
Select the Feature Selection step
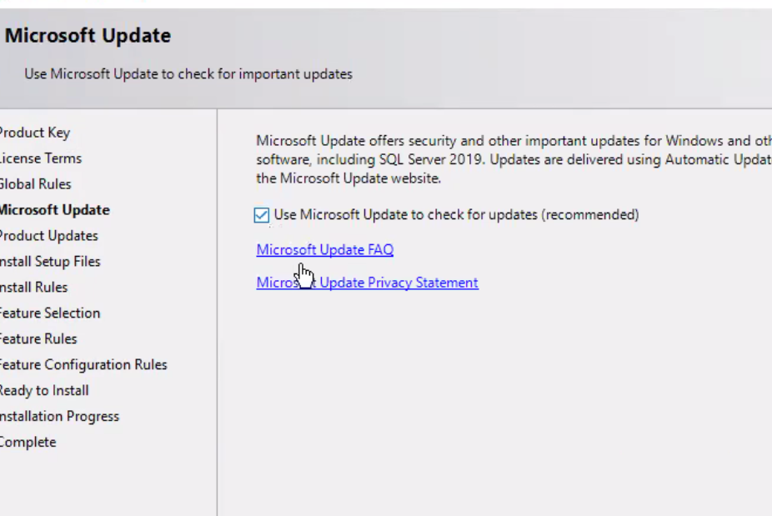50,313
